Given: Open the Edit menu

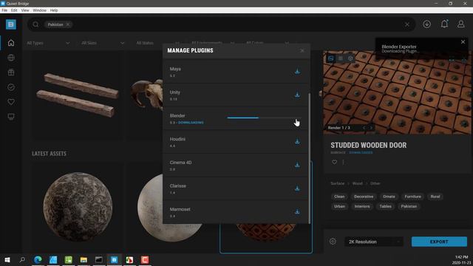Looking at the screenshot, I should click(14, 10).
